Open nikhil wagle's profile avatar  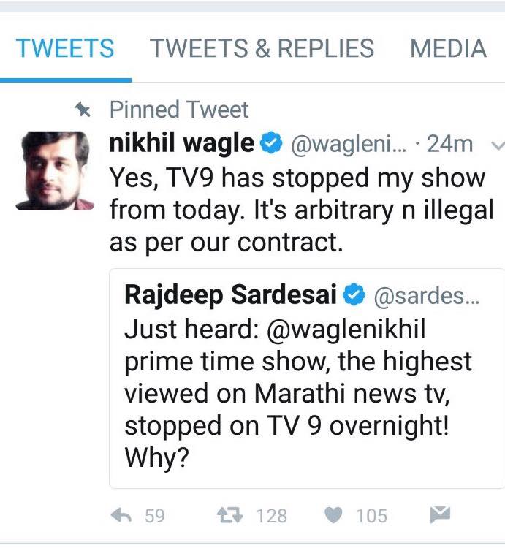[55, 171]
